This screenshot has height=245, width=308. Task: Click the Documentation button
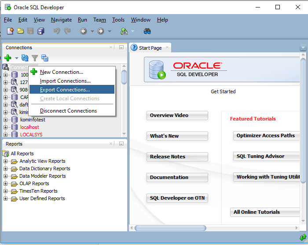(177, 177)
